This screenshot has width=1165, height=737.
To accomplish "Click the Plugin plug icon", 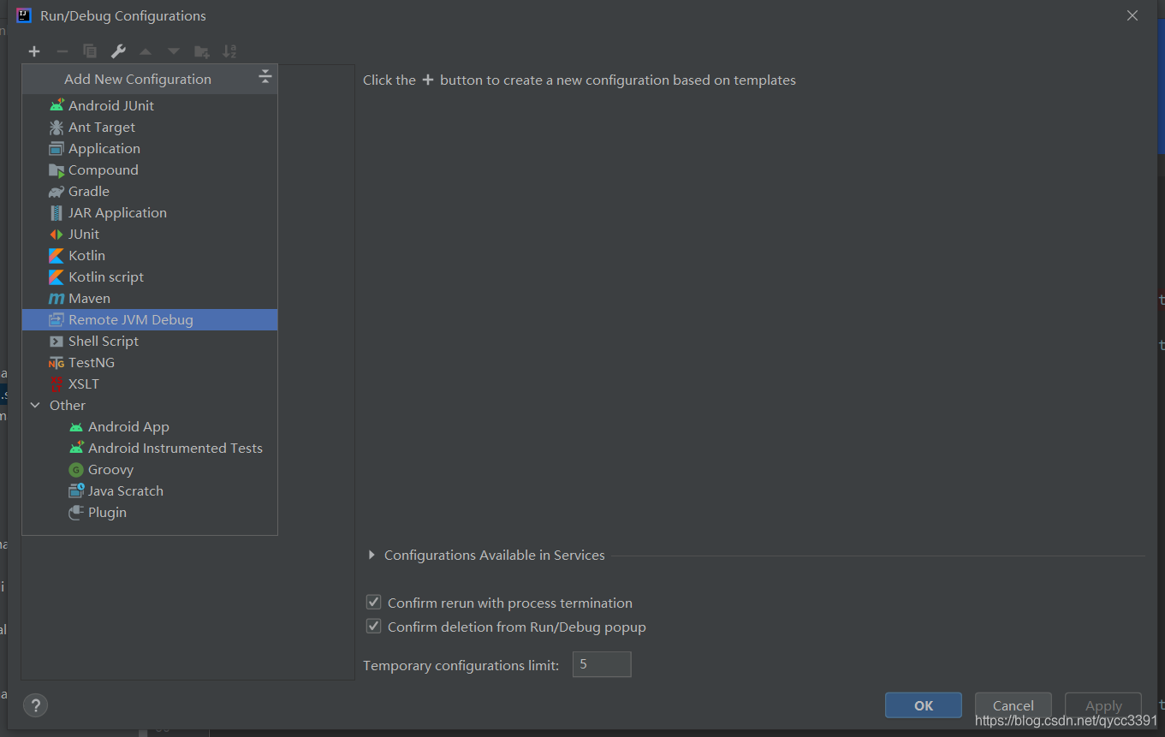I will pyautogui.click(x=76, y=512).
